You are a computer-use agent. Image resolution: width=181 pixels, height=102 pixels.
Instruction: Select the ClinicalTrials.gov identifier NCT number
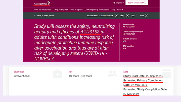[129, 34]
